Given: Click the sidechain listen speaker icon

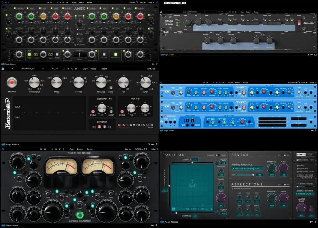Looking at the screenshot, I should click(110, 99).
